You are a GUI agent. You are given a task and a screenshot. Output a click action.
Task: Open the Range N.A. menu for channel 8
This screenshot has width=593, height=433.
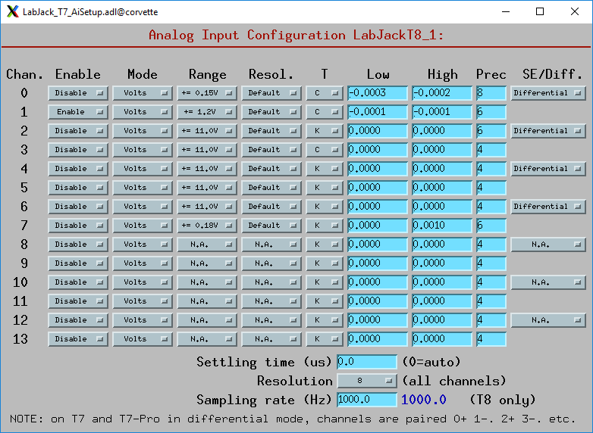click(207, 245)
